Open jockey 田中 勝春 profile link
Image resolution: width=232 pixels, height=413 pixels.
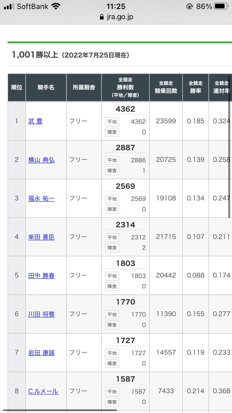pyautogui.click(x=41, y=276)
